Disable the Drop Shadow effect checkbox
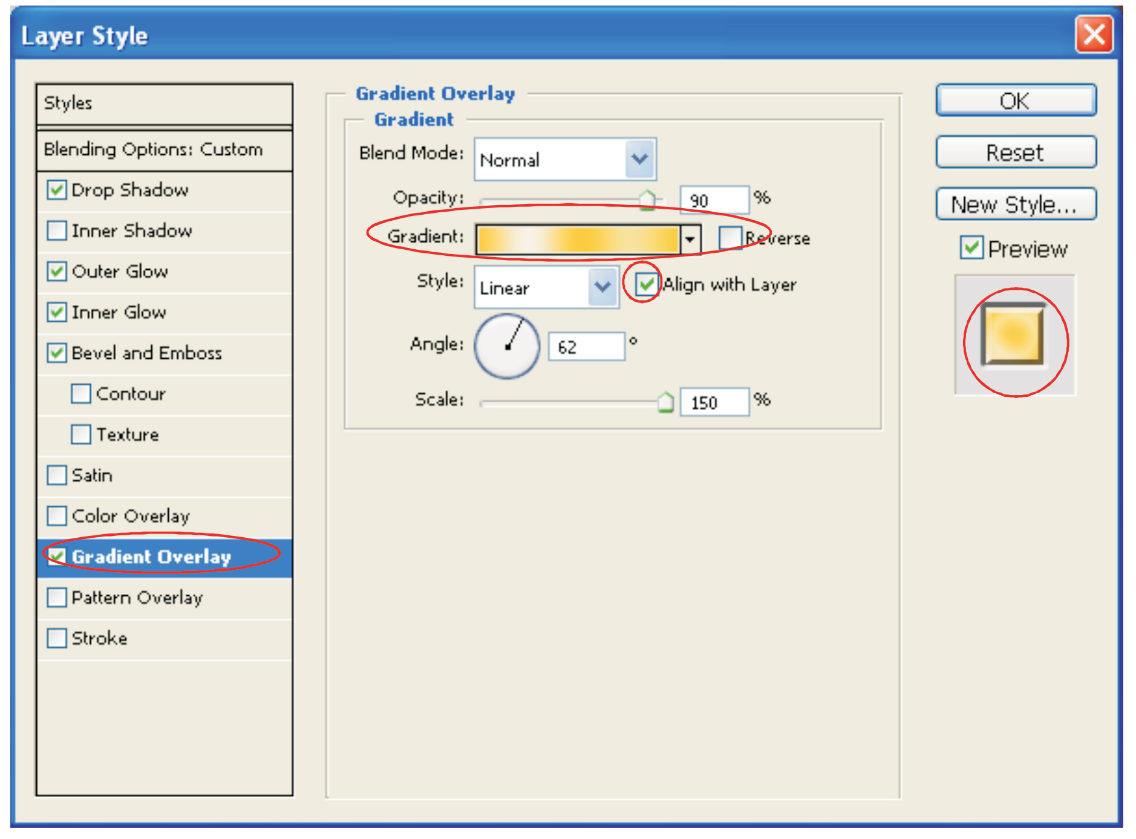1136x839 pixels. pos(57,190)
